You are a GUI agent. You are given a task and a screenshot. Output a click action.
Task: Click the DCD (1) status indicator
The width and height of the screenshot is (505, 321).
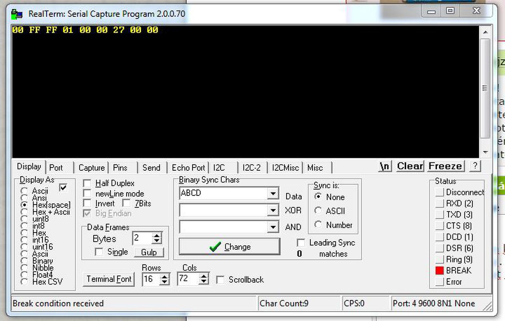pyautogui.click(x=440, y=237)
